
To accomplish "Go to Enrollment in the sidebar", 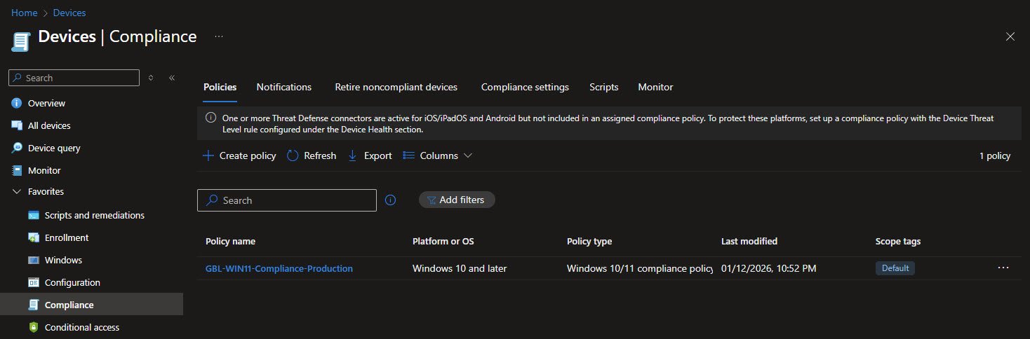I will [x=66, y=238].
